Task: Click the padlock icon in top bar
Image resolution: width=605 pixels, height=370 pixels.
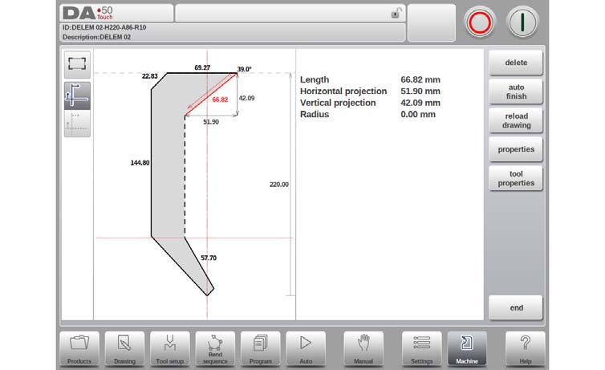Action: pos(395,14)
